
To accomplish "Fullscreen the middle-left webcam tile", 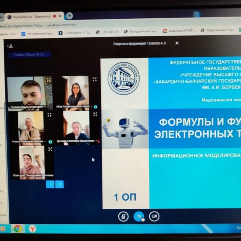I will click(x=49, y=115).
